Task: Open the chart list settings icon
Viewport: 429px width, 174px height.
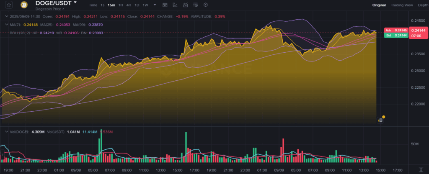Action: 195,5
